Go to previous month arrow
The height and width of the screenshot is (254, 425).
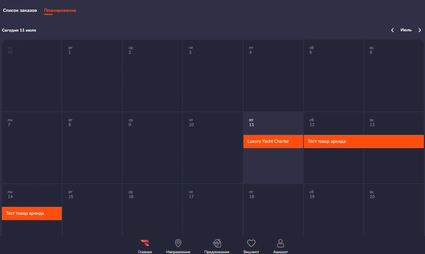click(x=393, y=30)
